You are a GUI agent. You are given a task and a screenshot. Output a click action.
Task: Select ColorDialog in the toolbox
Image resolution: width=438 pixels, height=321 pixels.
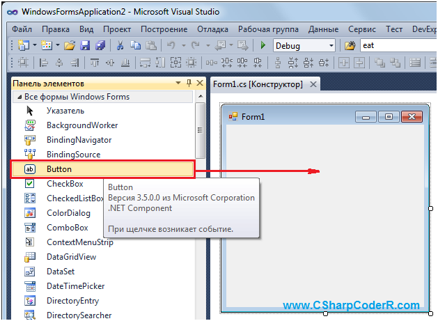[68, 213]
